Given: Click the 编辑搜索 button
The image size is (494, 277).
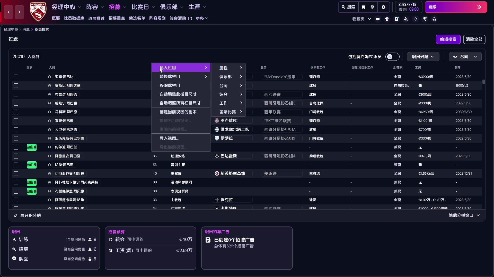Looking at the screenshot, I should pyautogui.click(x=448, y=39).
